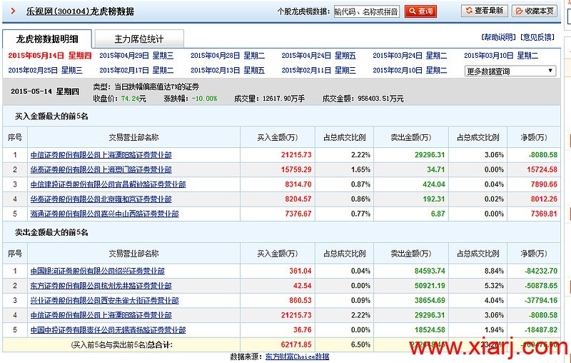Viewport: 571px width, 363px height.
Task: Open 华泰证券上海澳门路证券营业部 link
Action: click(x=101, y=169)
